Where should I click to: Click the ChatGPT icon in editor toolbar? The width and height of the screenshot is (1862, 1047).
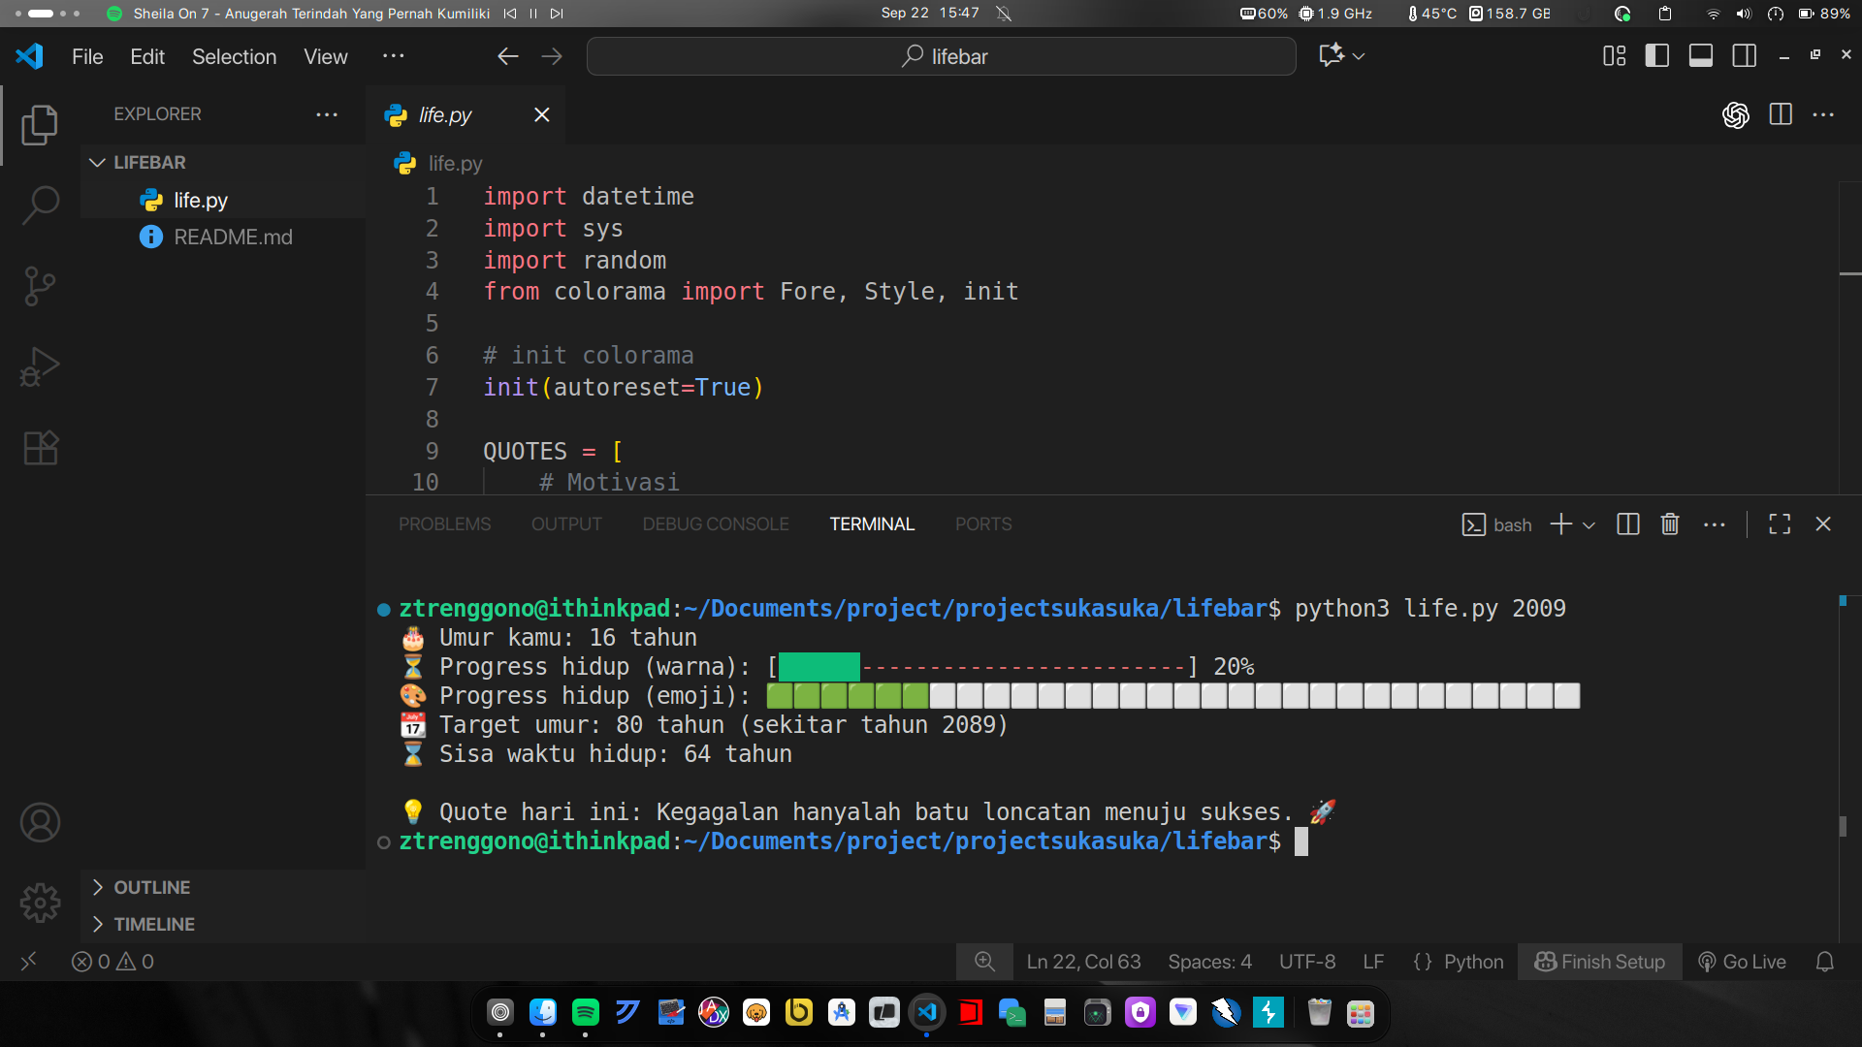tap(1735, 115)
